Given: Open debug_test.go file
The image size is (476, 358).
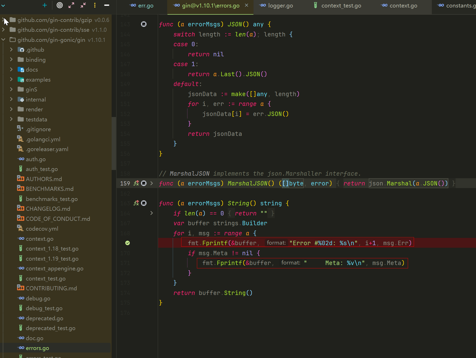Looking at the screenshot, I should [x=44, y=308].
